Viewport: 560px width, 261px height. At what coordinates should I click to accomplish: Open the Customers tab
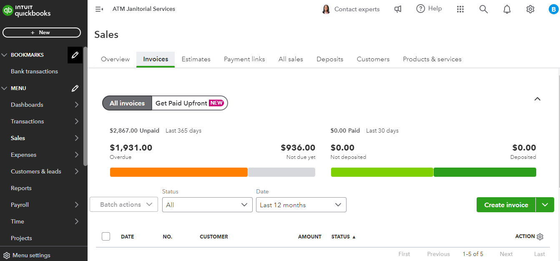(373, 59)
